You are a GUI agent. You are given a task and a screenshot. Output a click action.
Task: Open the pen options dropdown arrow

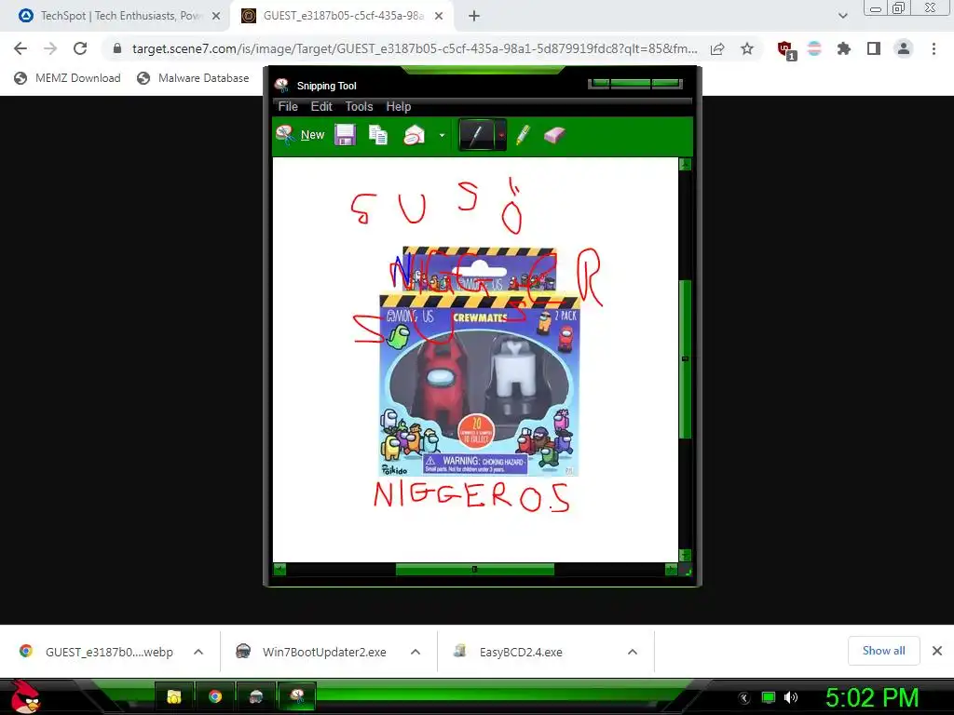(500, 134)
